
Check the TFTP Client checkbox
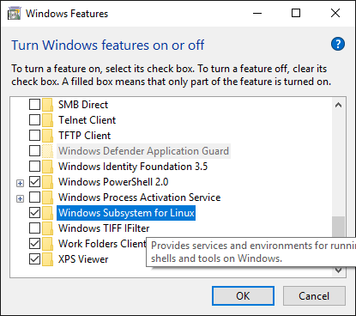point(34,136)
